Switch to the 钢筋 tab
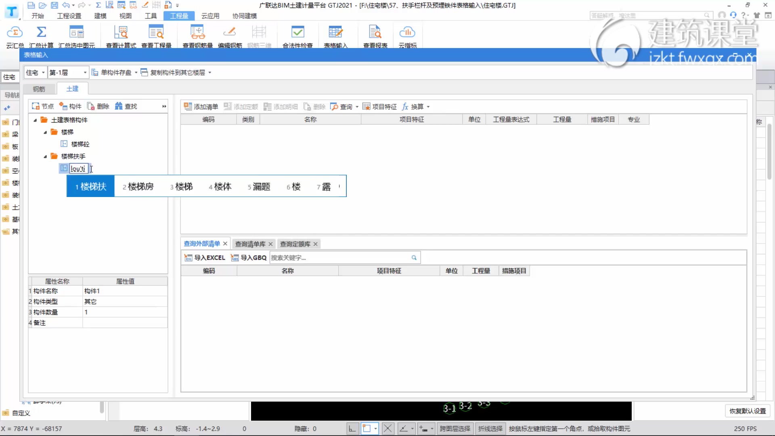The image size is (775, 436). click(x=39, y=89)
